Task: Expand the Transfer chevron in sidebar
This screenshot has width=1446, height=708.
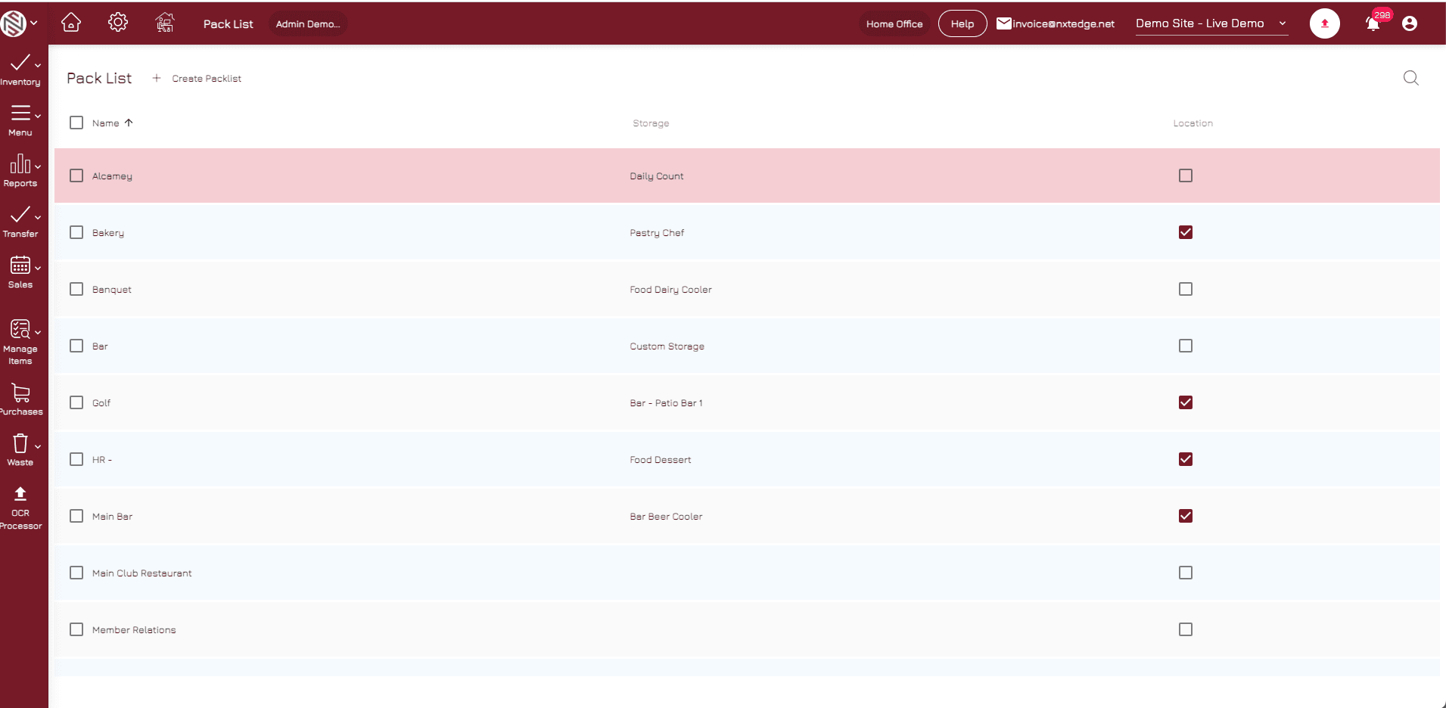Action: tap(38, 218)
